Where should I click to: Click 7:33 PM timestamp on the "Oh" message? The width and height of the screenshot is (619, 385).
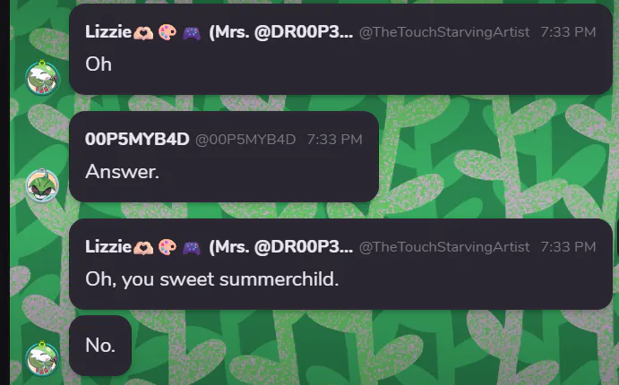[x=568, y=32]
